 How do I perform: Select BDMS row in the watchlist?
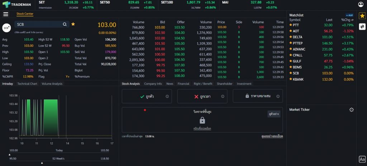coord(321,67)
